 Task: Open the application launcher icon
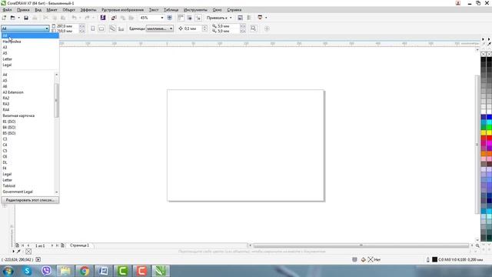[260, 18]
